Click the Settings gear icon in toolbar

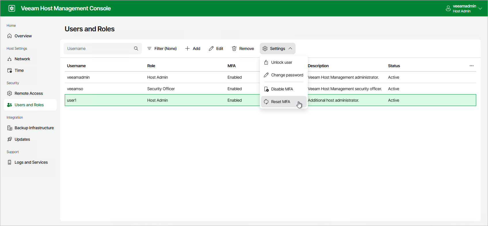pyautogui.click(x=265, y=49)
